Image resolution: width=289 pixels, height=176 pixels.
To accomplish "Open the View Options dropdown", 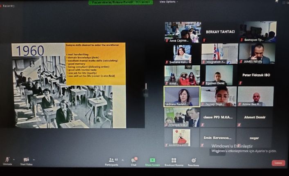I will click(x=168, y=2).
